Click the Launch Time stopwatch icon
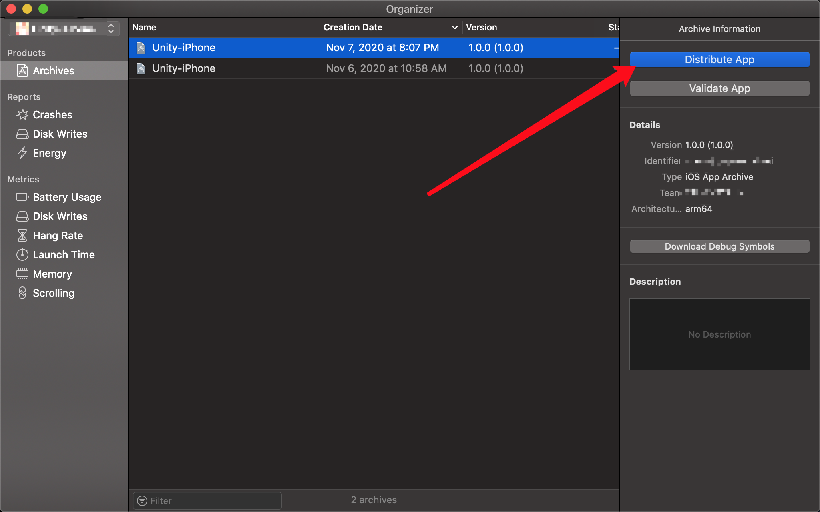 coord(22,254)
